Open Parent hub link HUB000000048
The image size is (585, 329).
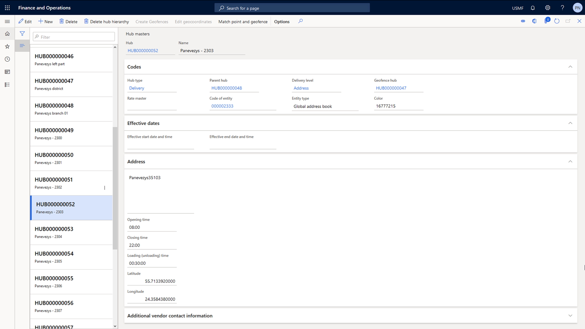[227, 88]
